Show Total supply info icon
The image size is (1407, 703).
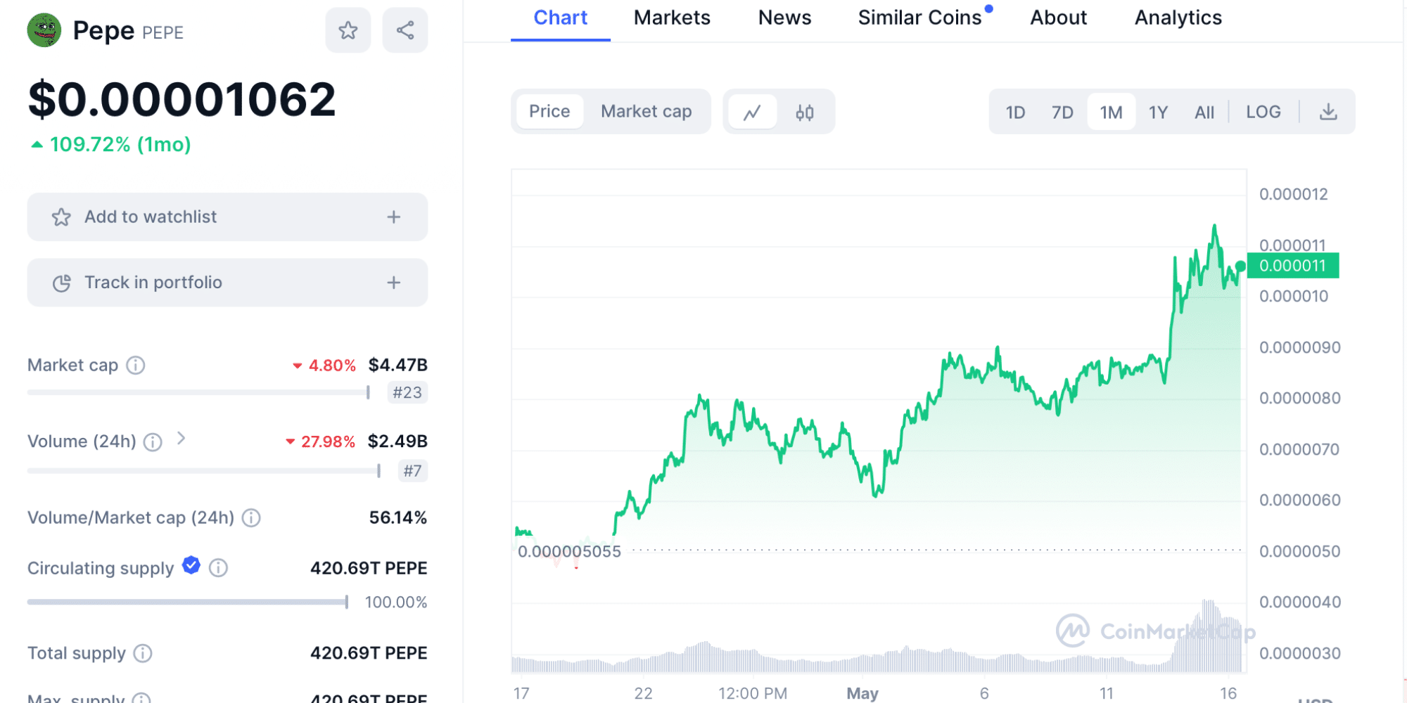click(143, 654)
